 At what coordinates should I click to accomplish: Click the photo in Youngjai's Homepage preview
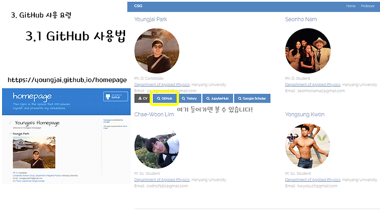[x=34, y=152]
